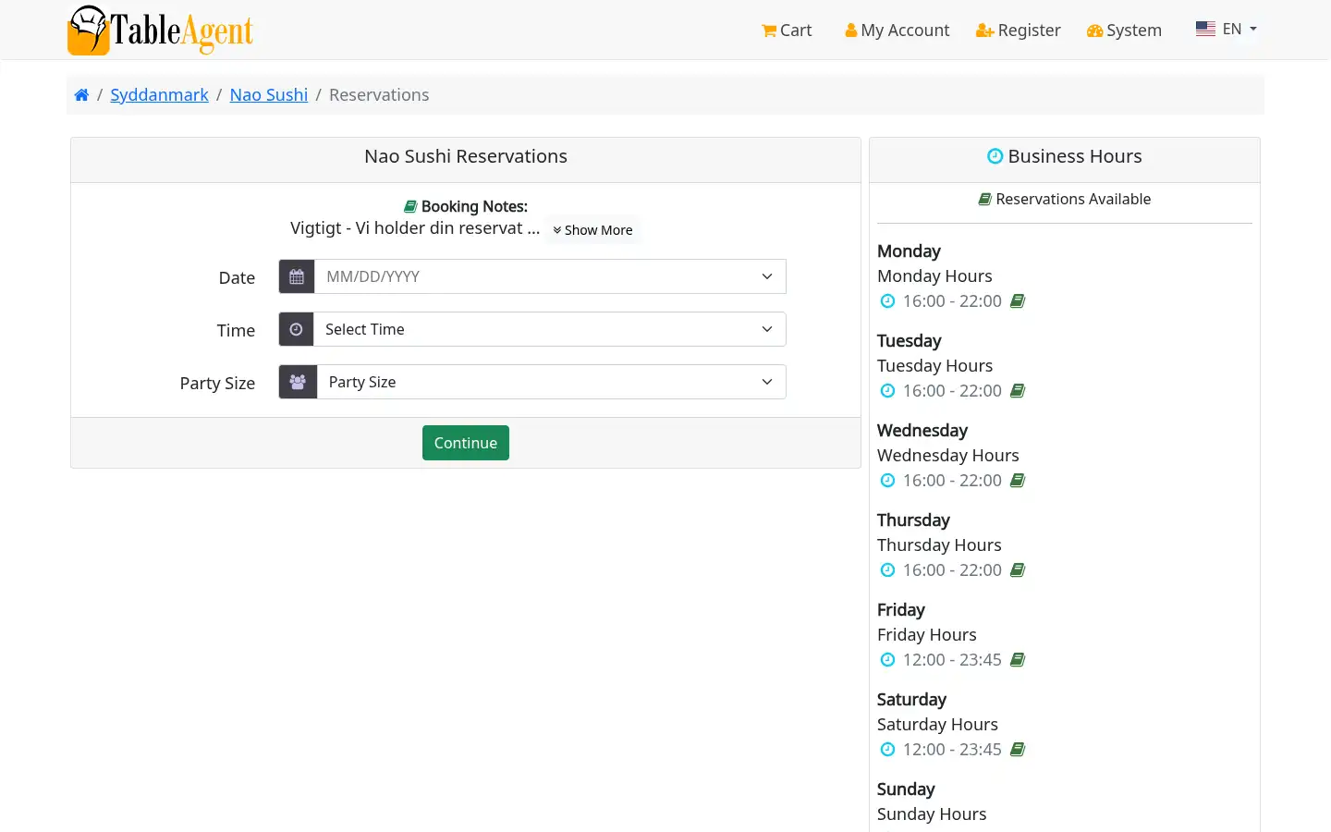Click the Booking Notes book icon
Screen dimensions: 1331x832
pyautogui.click(x=410, y=206)
